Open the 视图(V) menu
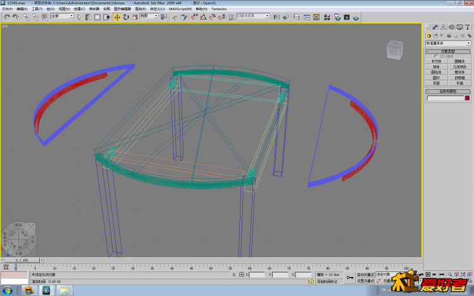 coord(64,9)
